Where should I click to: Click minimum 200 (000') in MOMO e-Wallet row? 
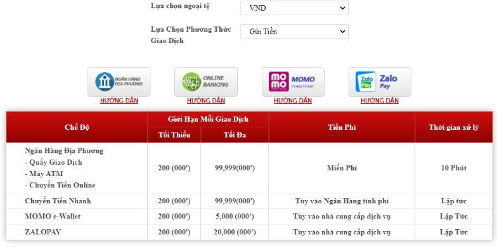pos(174,217)
